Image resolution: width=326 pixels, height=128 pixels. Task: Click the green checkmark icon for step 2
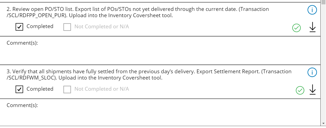[296, 28]
